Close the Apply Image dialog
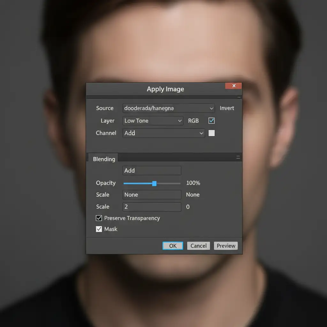 pyautogui.click(x=233, y=86)
